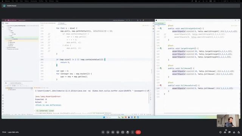Viewport: 242px width, 136px height.
Task: Switch to the first editor tab left of Yatzy
Action: (48, 23)
